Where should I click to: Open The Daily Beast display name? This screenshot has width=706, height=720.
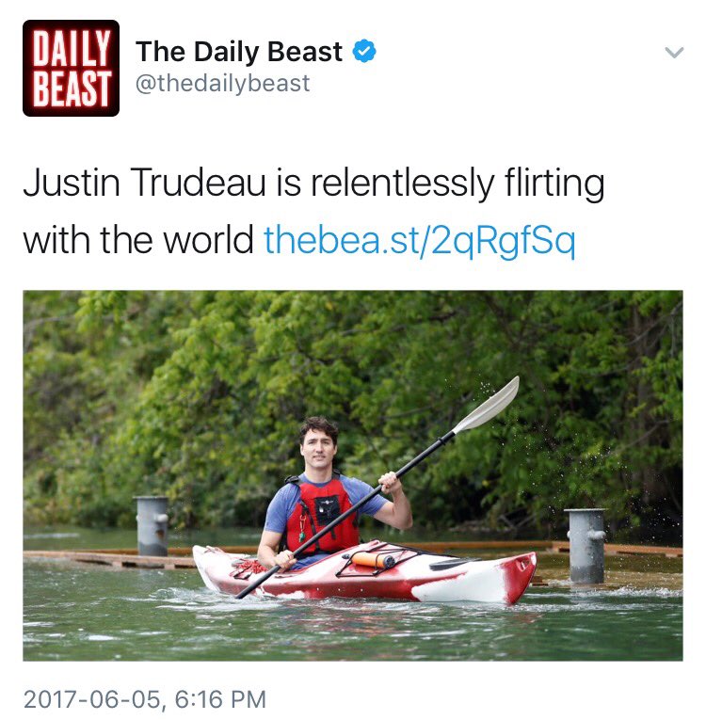(x=239, y=52)
